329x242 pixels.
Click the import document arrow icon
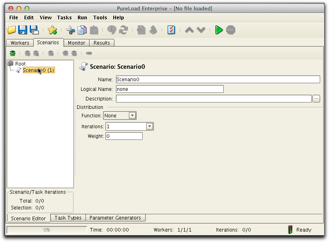(141, 30)
